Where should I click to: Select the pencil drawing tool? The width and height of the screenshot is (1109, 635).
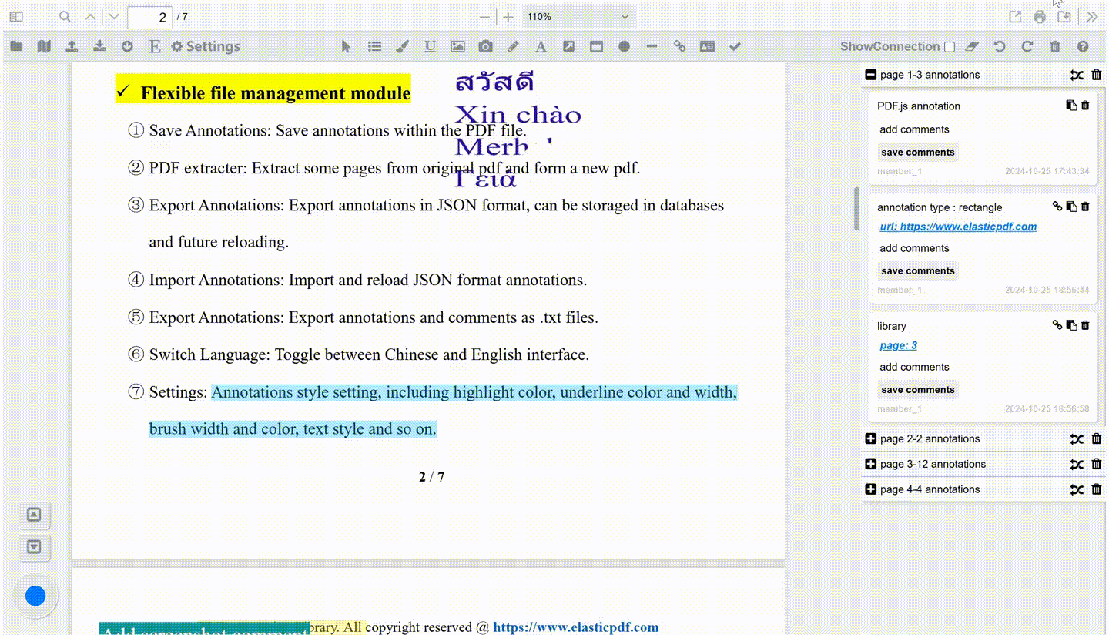pyautogui.click(x=513, y=46)
